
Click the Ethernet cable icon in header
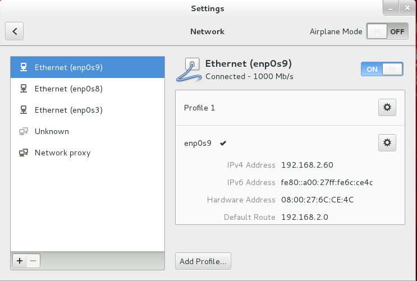click(x=189, y=70)
